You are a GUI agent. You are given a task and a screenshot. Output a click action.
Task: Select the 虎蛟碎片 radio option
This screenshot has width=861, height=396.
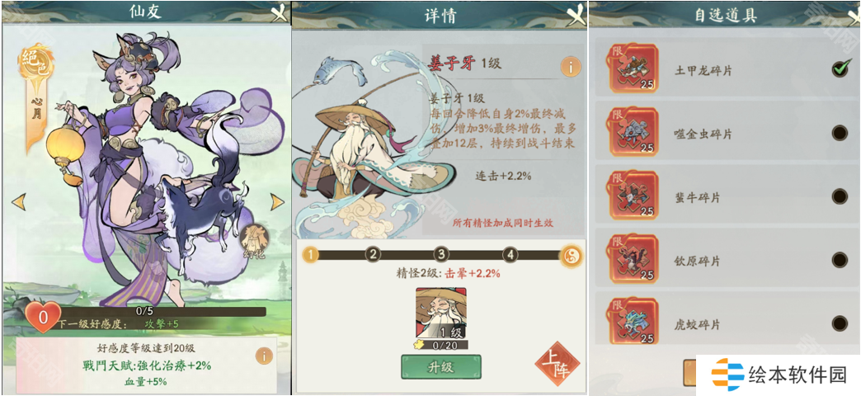[x=840, y=323]
